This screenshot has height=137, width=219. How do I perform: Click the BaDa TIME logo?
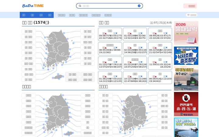coord(33,6)
